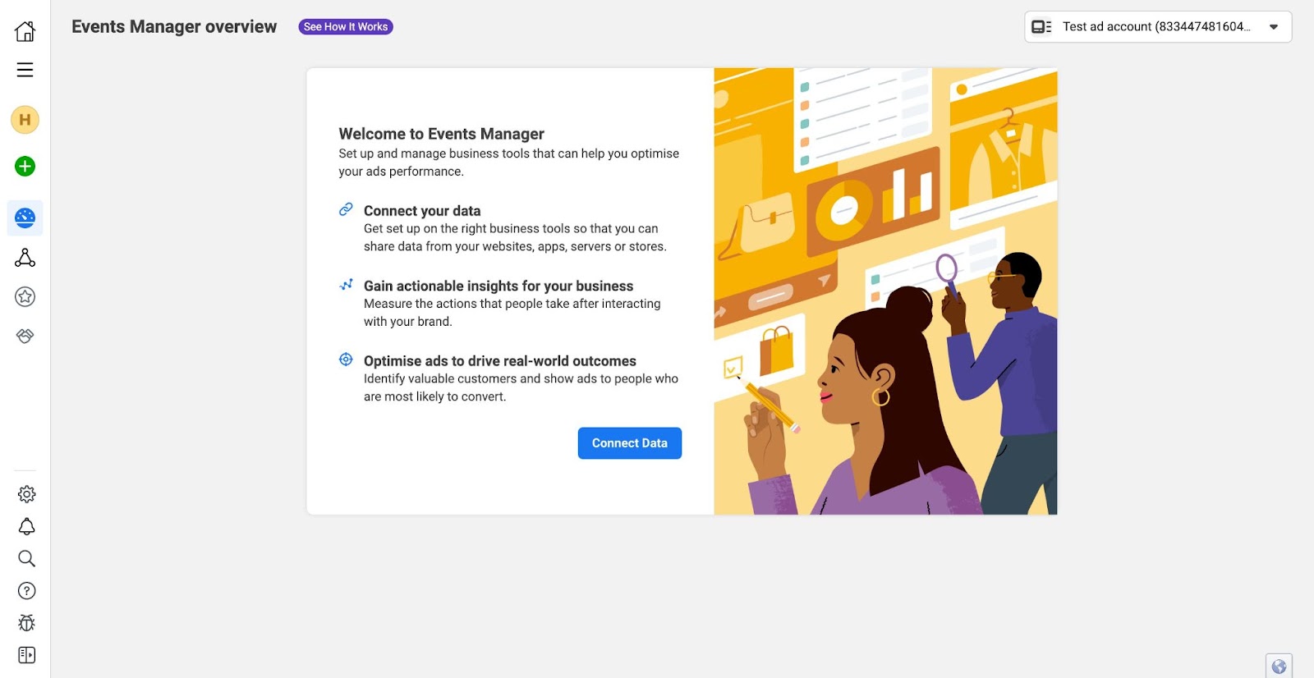The height and width of the screenshot is (678, 1314).
Task: Open Partner Integrations handshake icon
Action: click(x=25, y=336)
